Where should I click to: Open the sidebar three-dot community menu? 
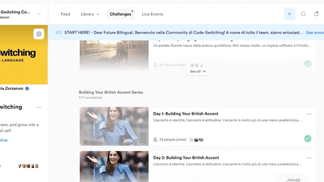38,107
